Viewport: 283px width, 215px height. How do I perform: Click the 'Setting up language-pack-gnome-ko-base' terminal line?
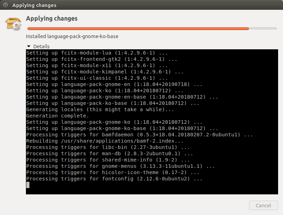point(122,128)
